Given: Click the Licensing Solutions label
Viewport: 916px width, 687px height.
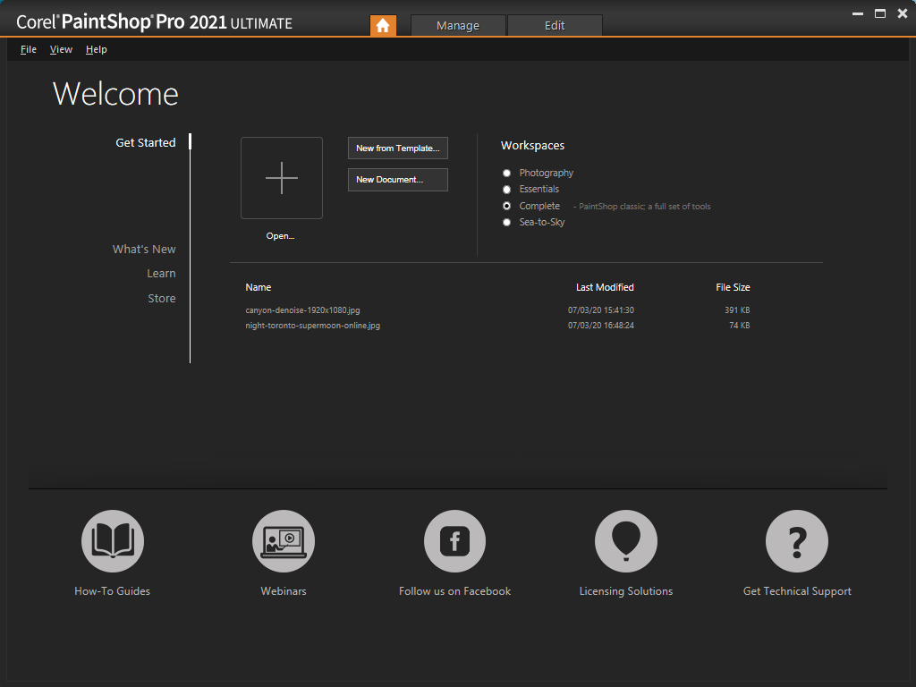Looking at the screenshot, I should (x=625, y=591).
